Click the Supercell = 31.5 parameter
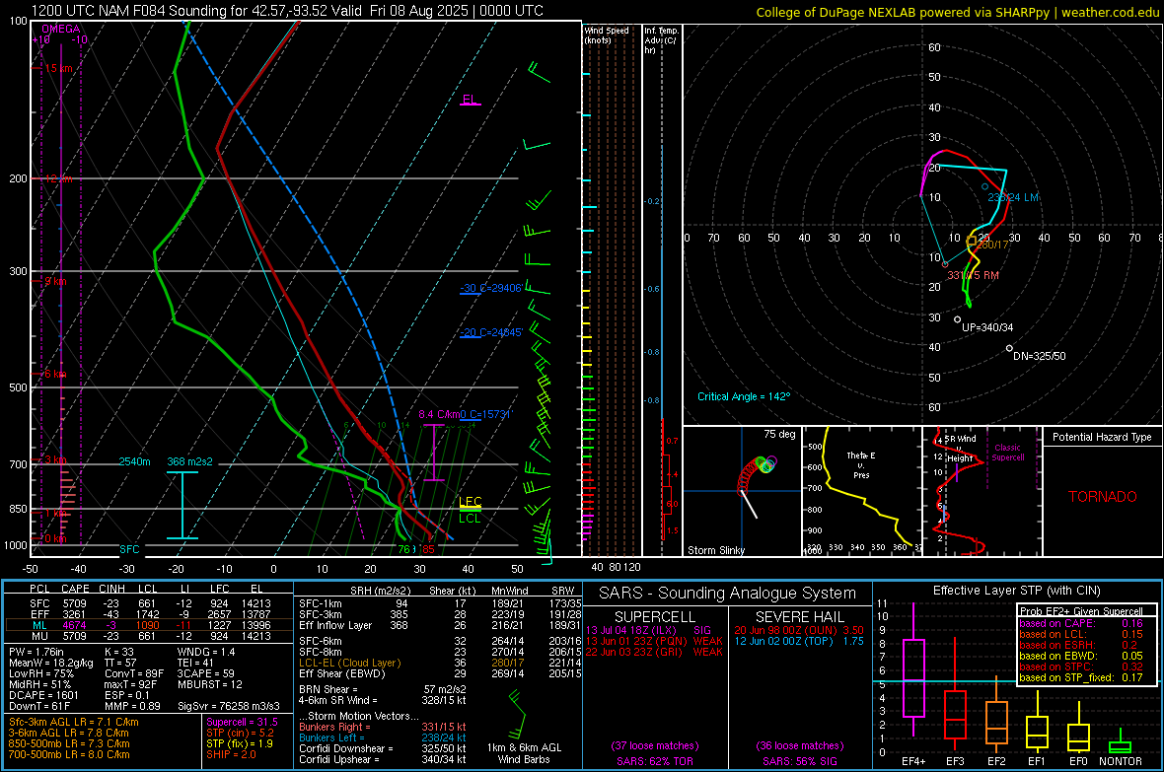This screenshot has height=772, width=1164. pos(242,722)
